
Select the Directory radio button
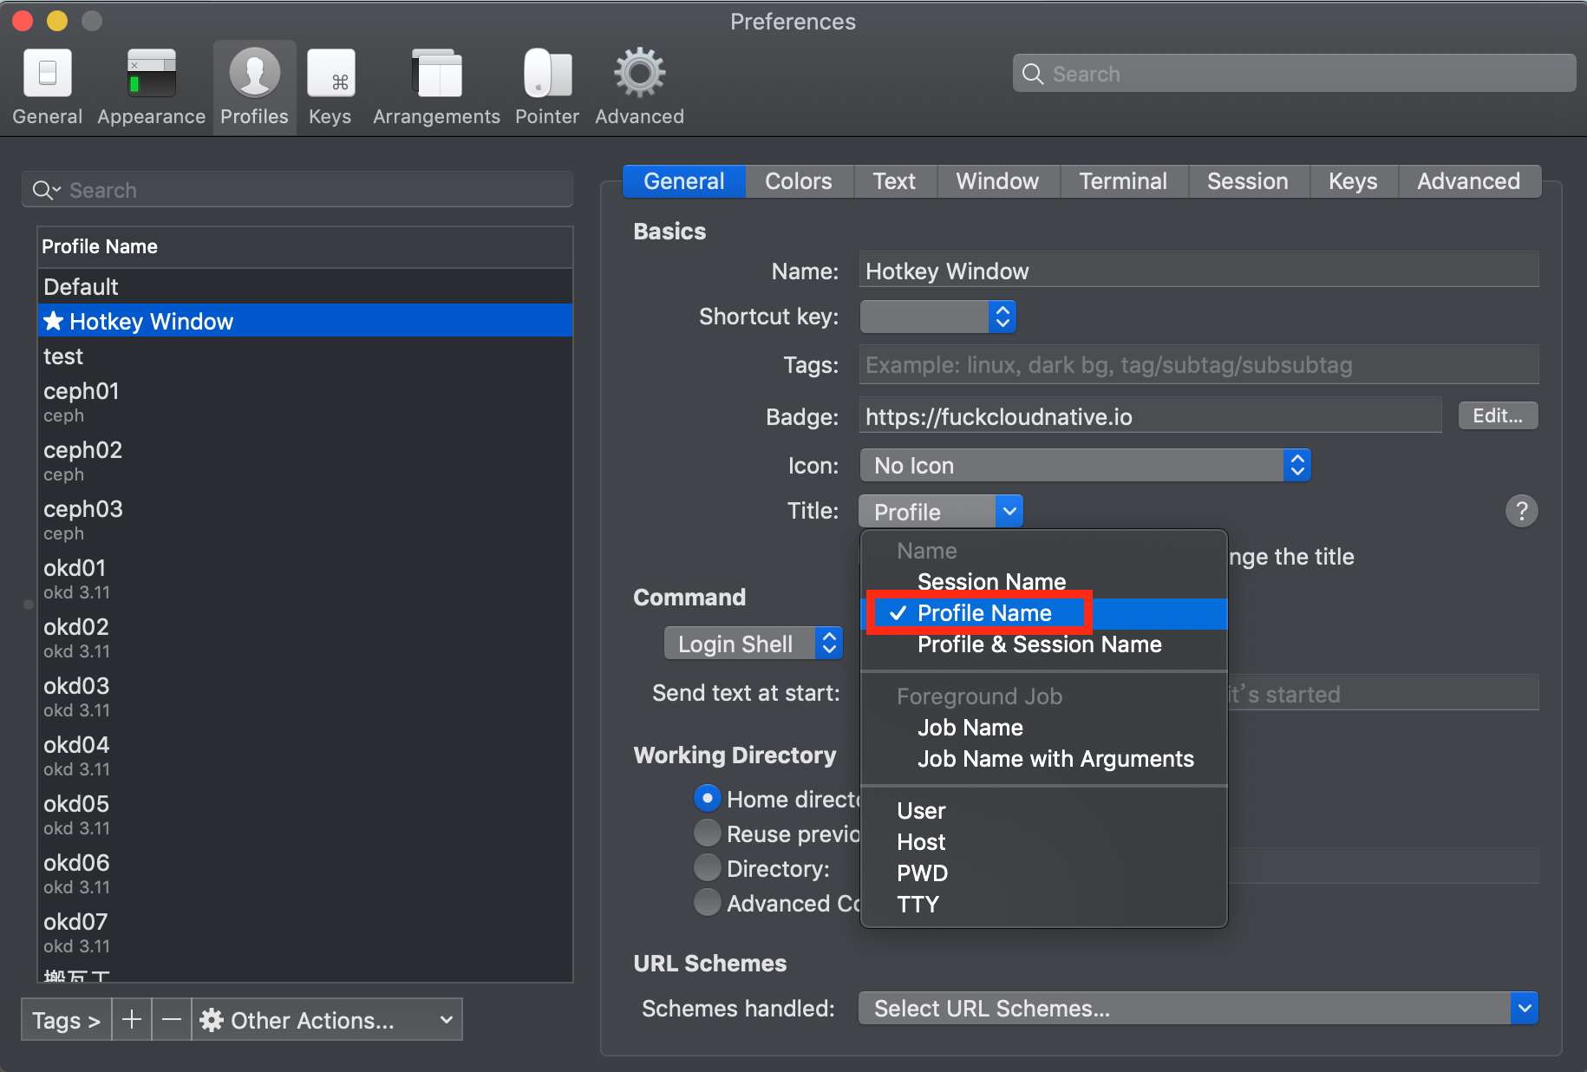click(708, 867)
